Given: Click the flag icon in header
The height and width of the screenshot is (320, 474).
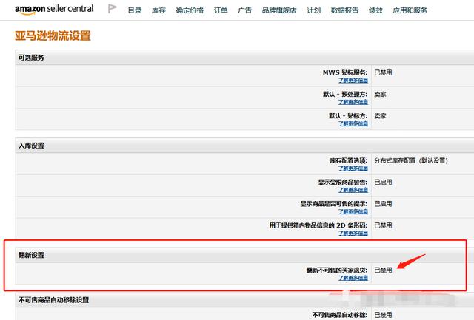Looking at the screenshot, I should pyautogui.click(x=112, y=9).
